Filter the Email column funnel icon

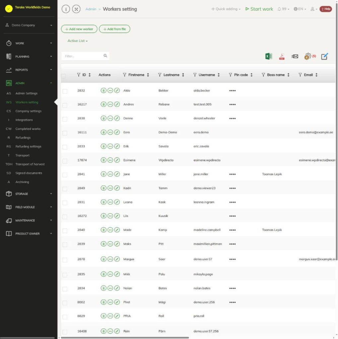click(x=300, y=75)
